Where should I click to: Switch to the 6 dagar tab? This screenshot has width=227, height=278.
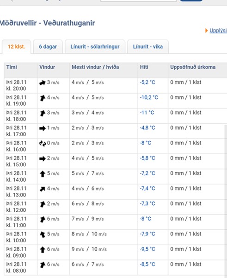48,47
